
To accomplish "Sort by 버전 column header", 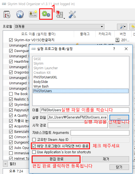I will point(123,34).
